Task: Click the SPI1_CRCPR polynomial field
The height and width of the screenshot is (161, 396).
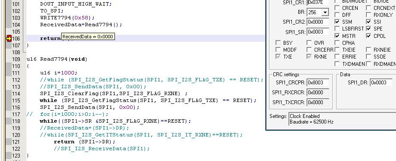Action: pos(318,82)
